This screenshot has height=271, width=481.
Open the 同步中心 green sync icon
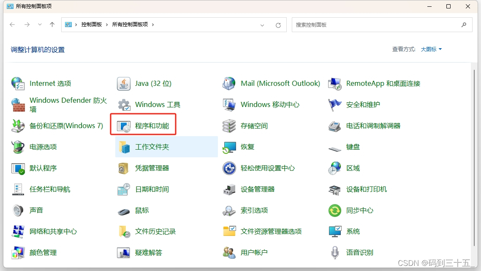coord(335,211)
